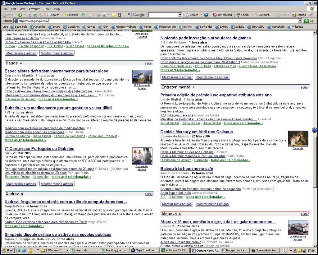This screenshot has height=255, width=318.
Task: Click the green Forward arrow button
Action: click(20, 15)
